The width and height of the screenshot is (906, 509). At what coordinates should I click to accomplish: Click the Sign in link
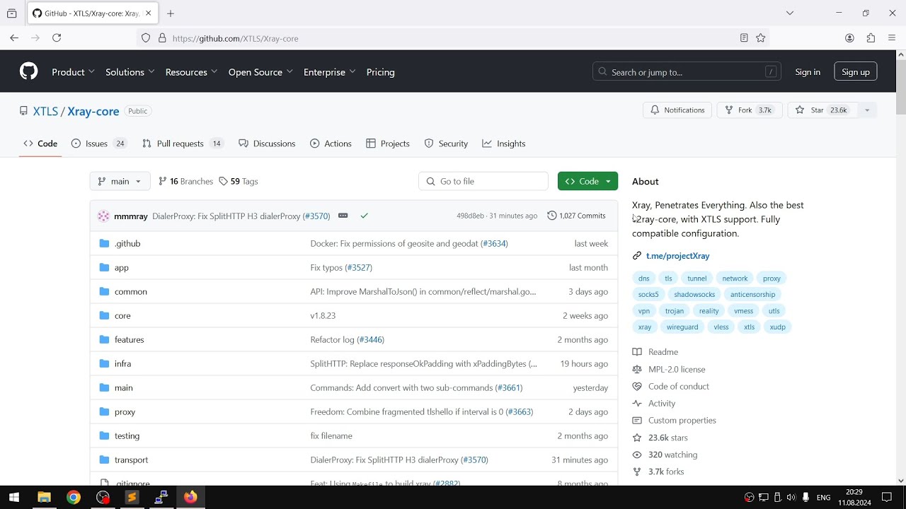pyautogui.click(x=808, y=72)
